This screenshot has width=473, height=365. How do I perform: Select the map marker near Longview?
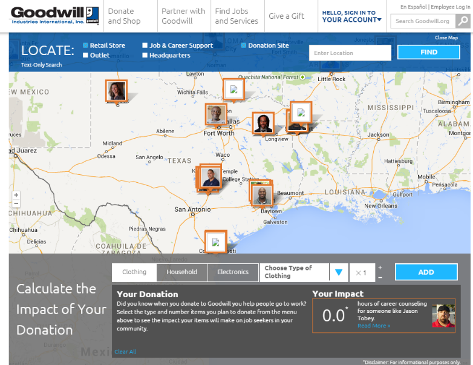[x=263, y=123]
